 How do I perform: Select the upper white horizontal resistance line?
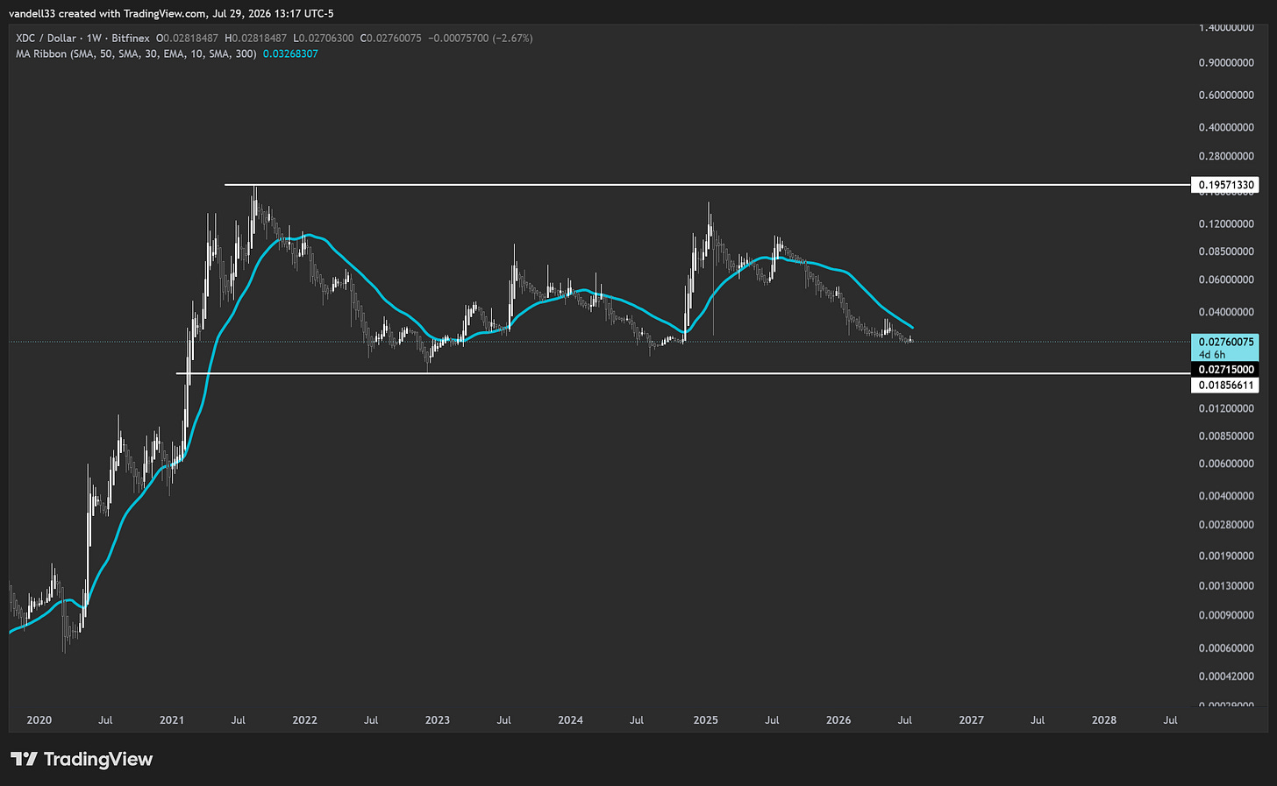[x=707, y=185]
